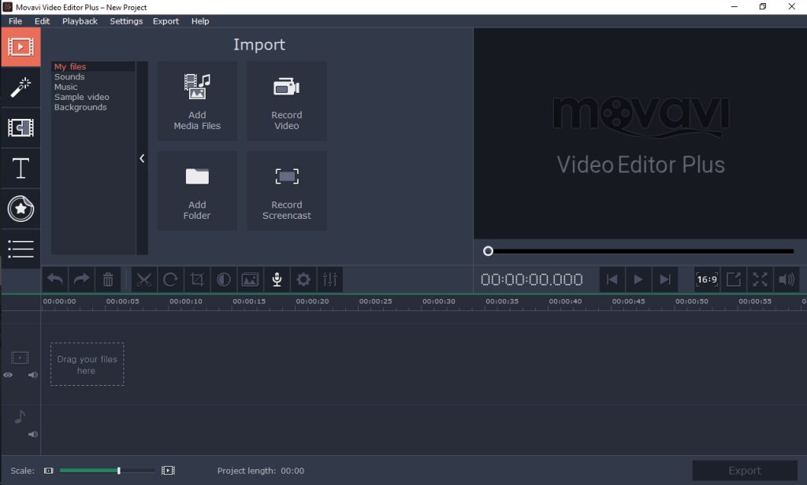The image size is (807, 485).
Task: Open the Export menu
Action: click(x=165, y=21)
